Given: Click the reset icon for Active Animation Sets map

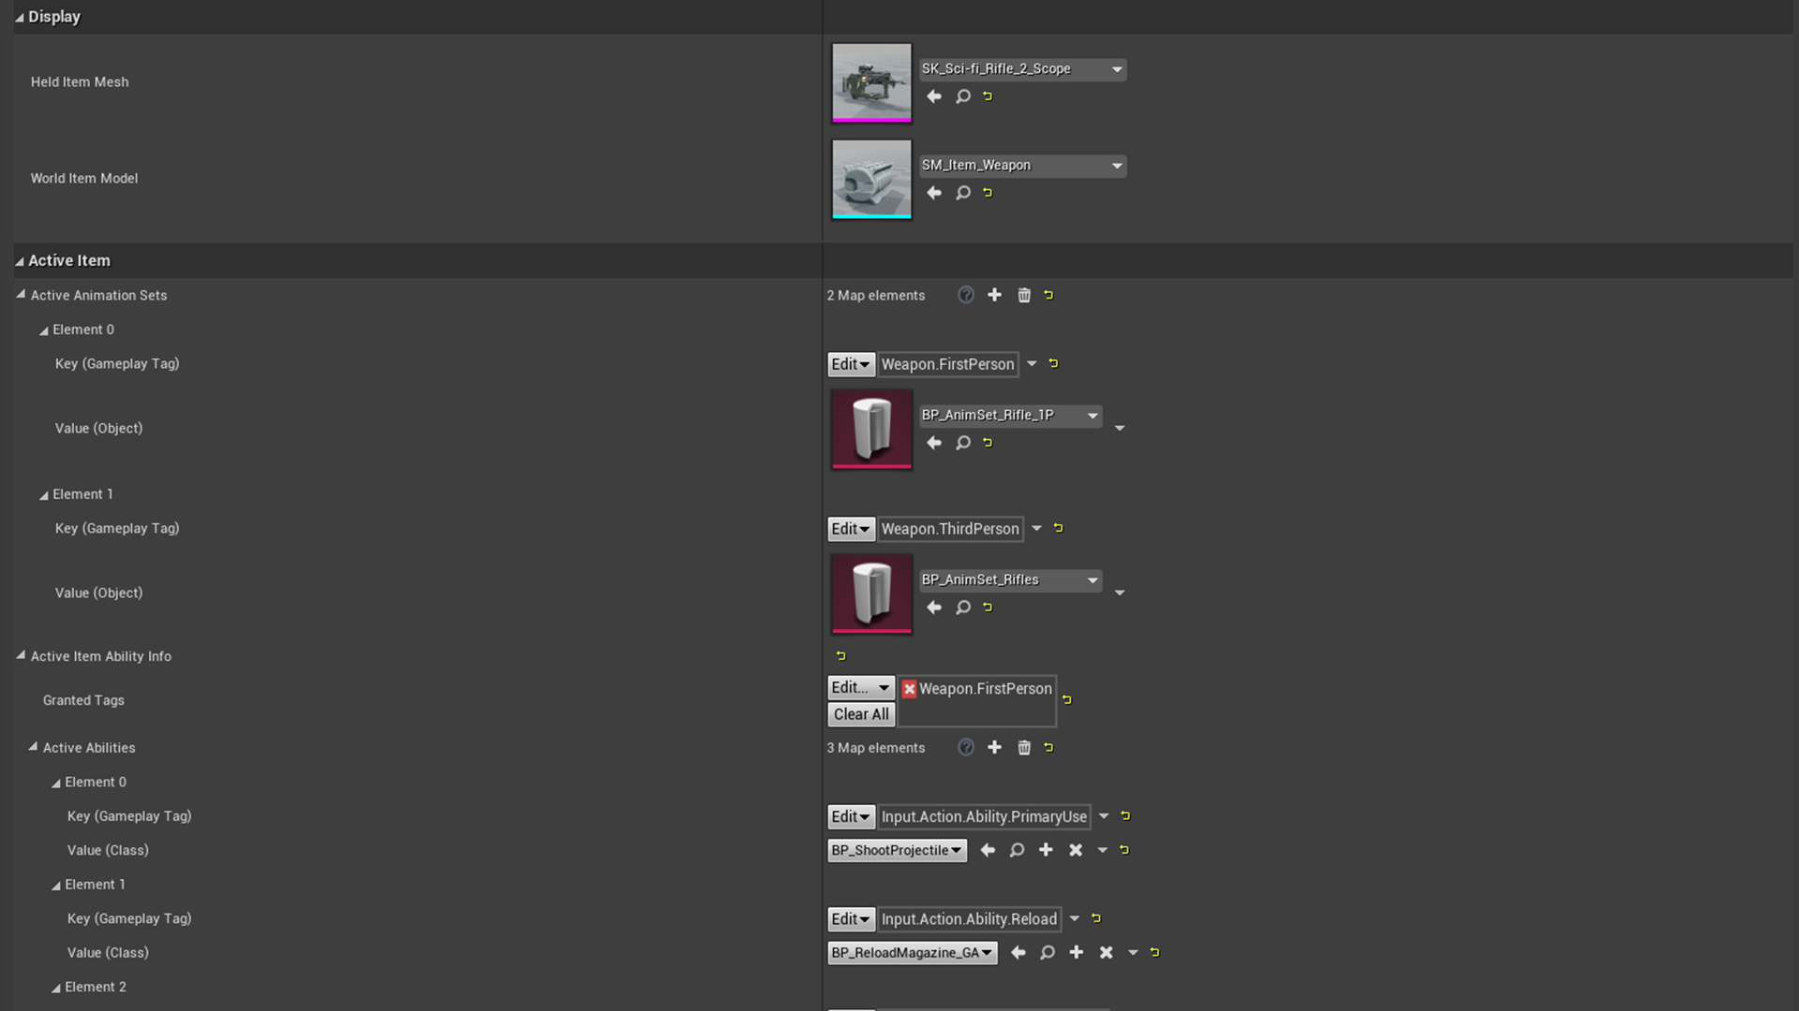Looking at the screenshot, I should 1049,295.
